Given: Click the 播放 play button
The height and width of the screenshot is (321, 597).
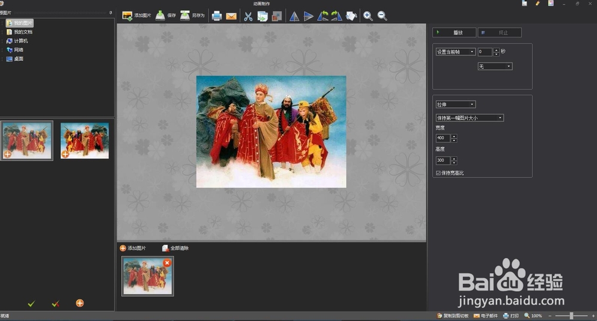Looking at the screenshot, I should coord(454,33).
